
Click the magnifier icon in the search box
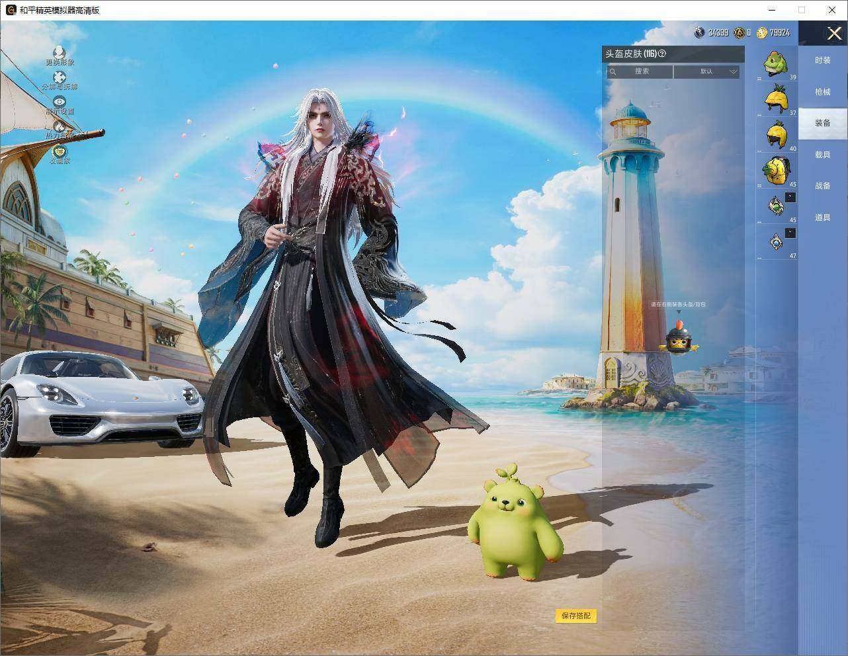[x=613, y=71]
